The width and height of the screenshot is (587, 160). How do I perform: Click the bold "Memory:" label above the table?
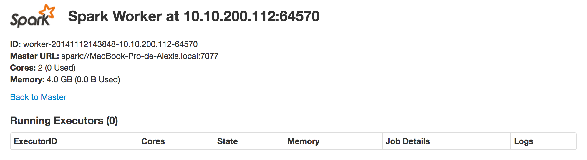(27, 80)
